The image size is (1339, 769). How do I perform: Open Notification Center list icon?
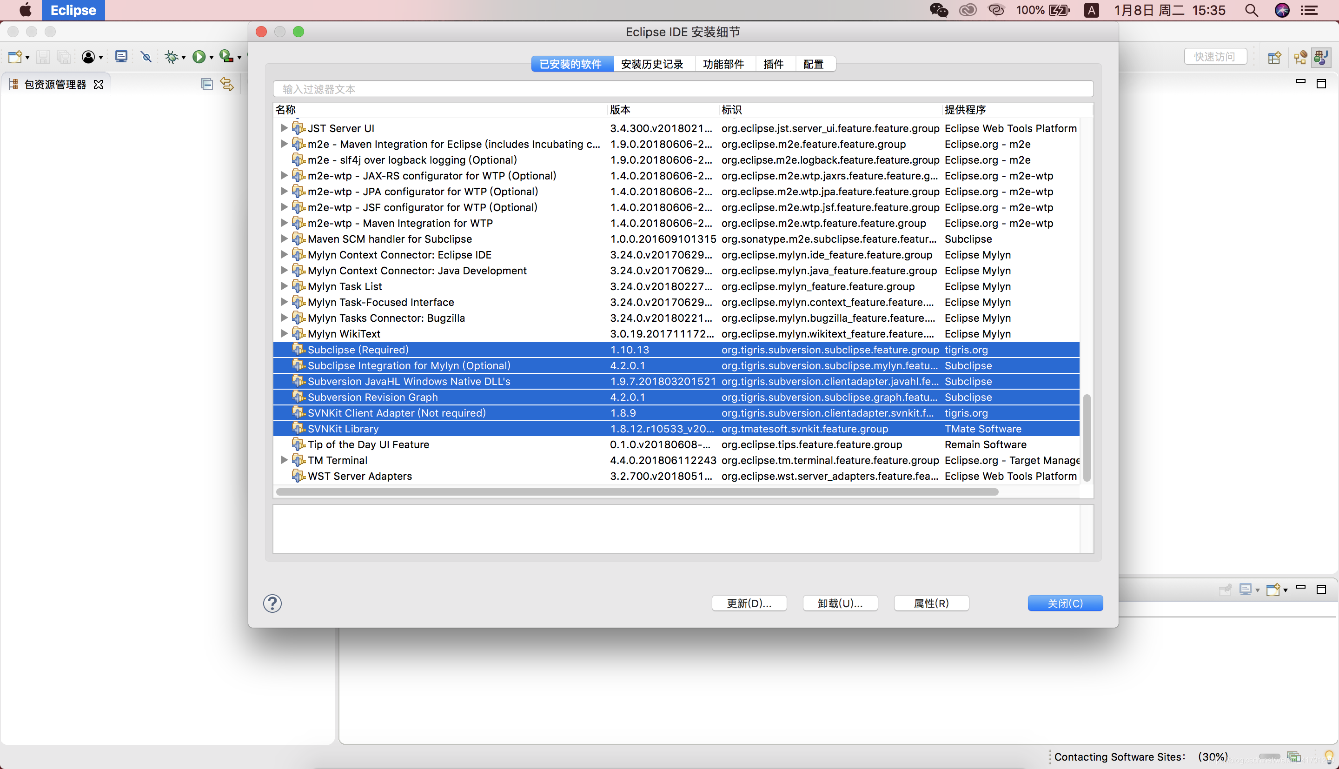tap(1308, 10)
